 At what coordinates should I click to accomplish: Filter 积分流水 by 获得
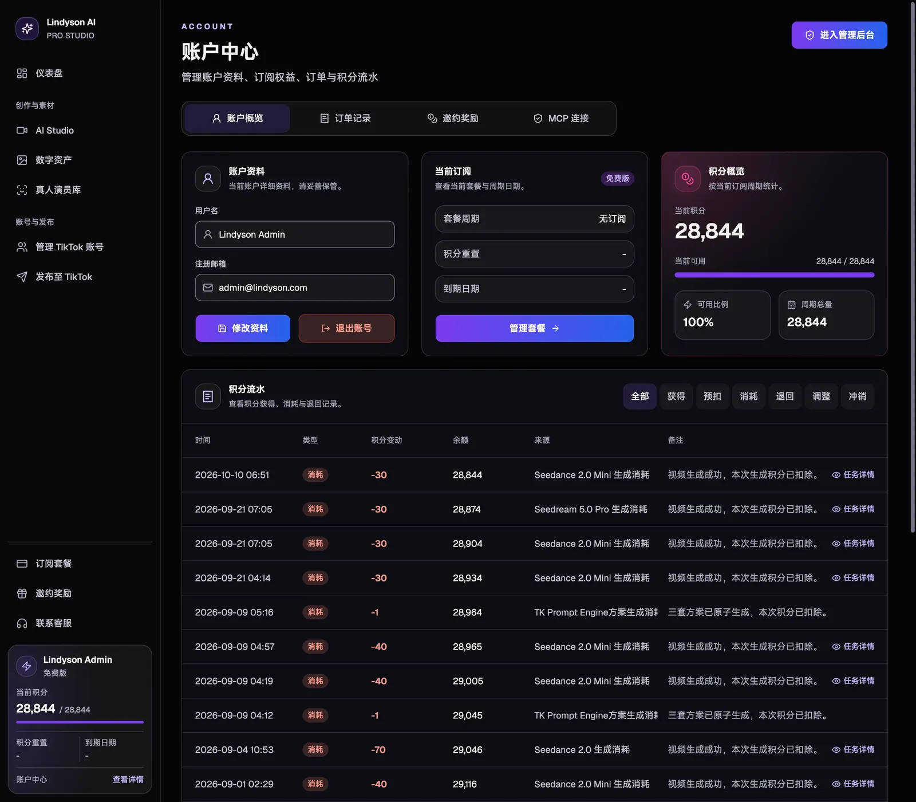pos(676,396)
